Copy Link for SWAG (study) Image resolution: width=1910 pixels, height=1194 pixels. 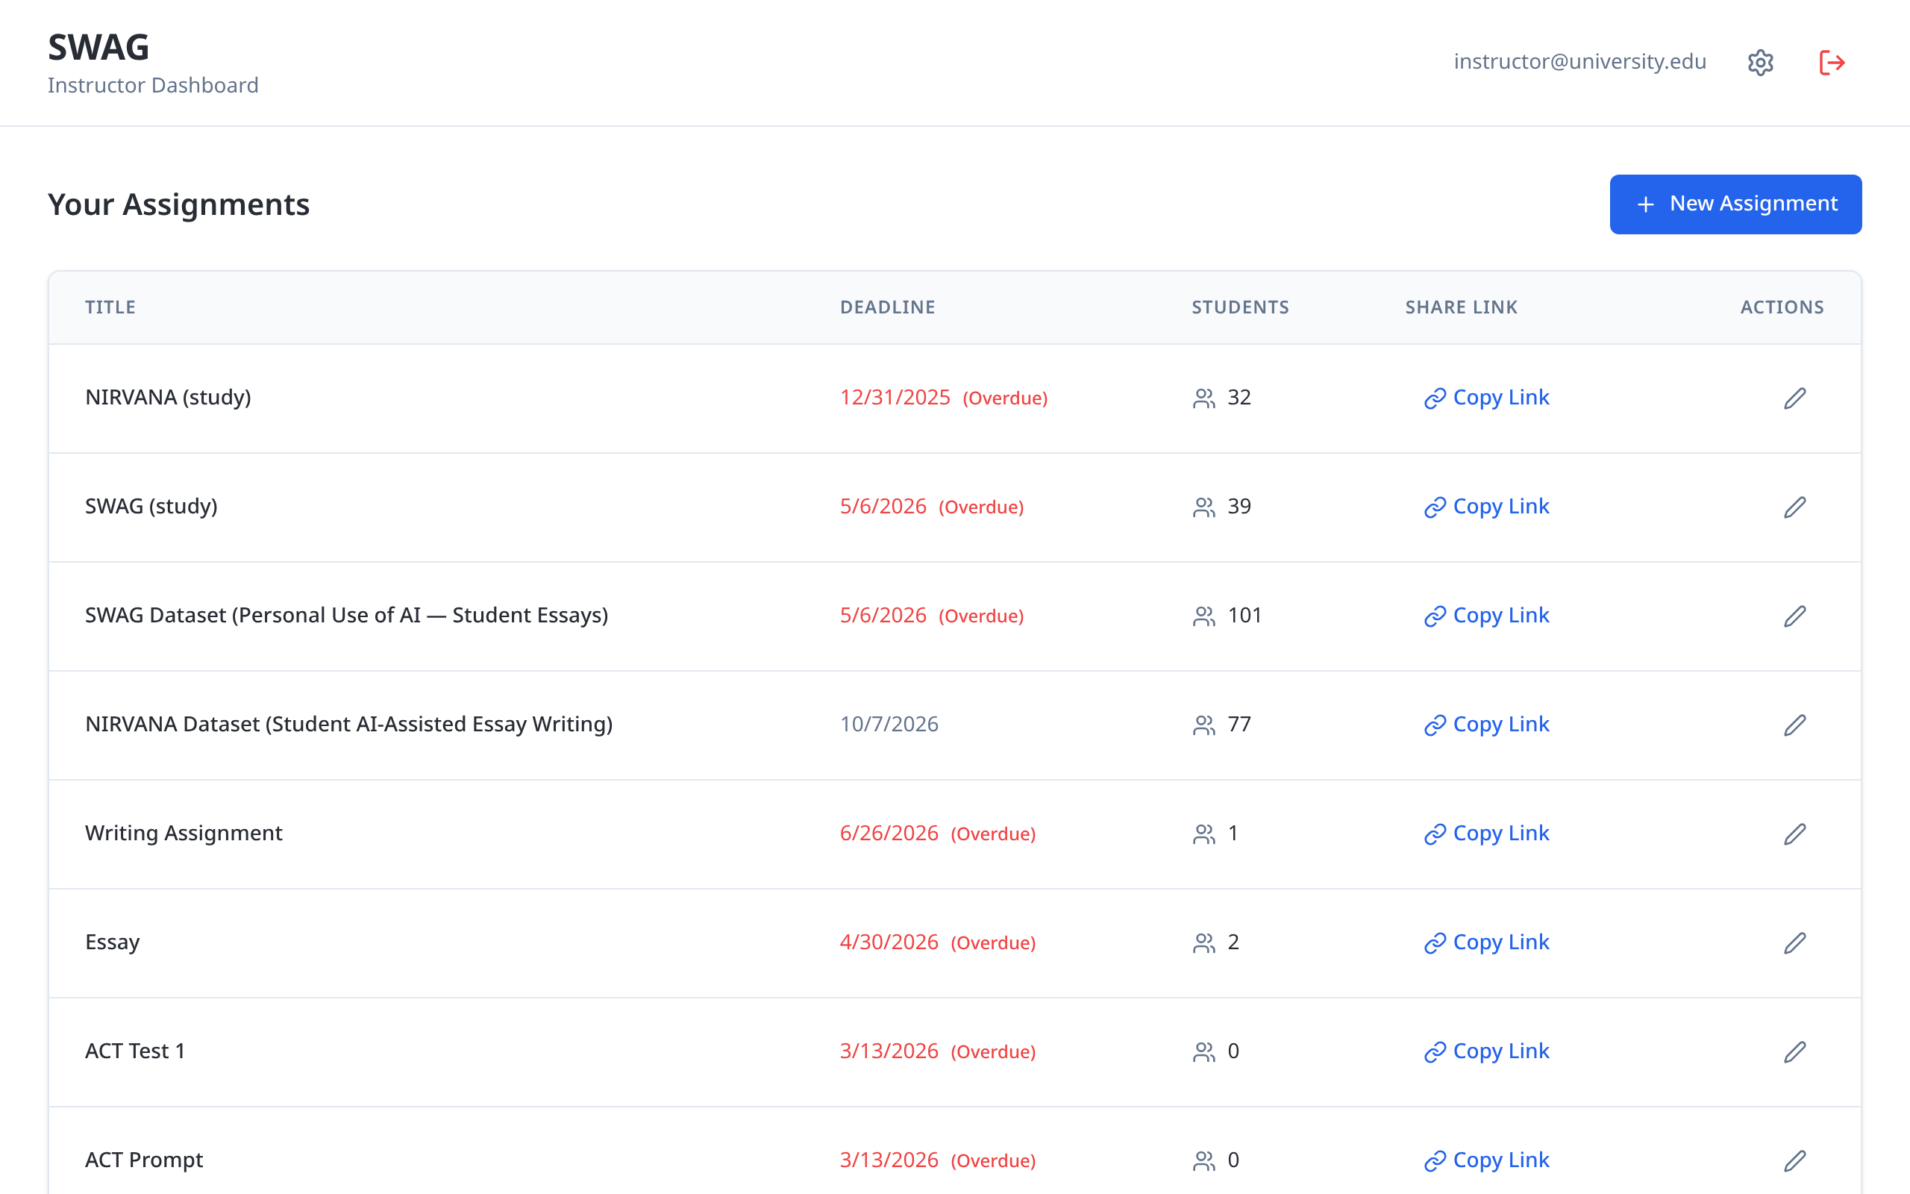[x=1486, y=507]
